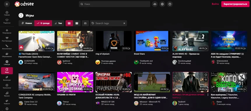
Task: Open three-dot menu for Mafia 2 video
Action: (208, 95)
